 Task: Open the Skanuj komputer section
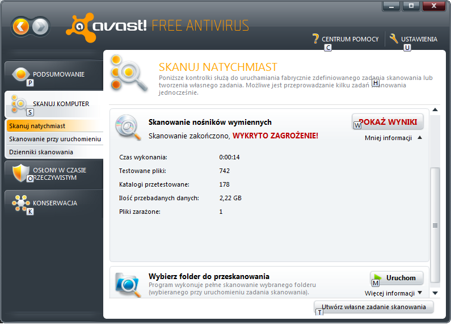pos(54,104)
